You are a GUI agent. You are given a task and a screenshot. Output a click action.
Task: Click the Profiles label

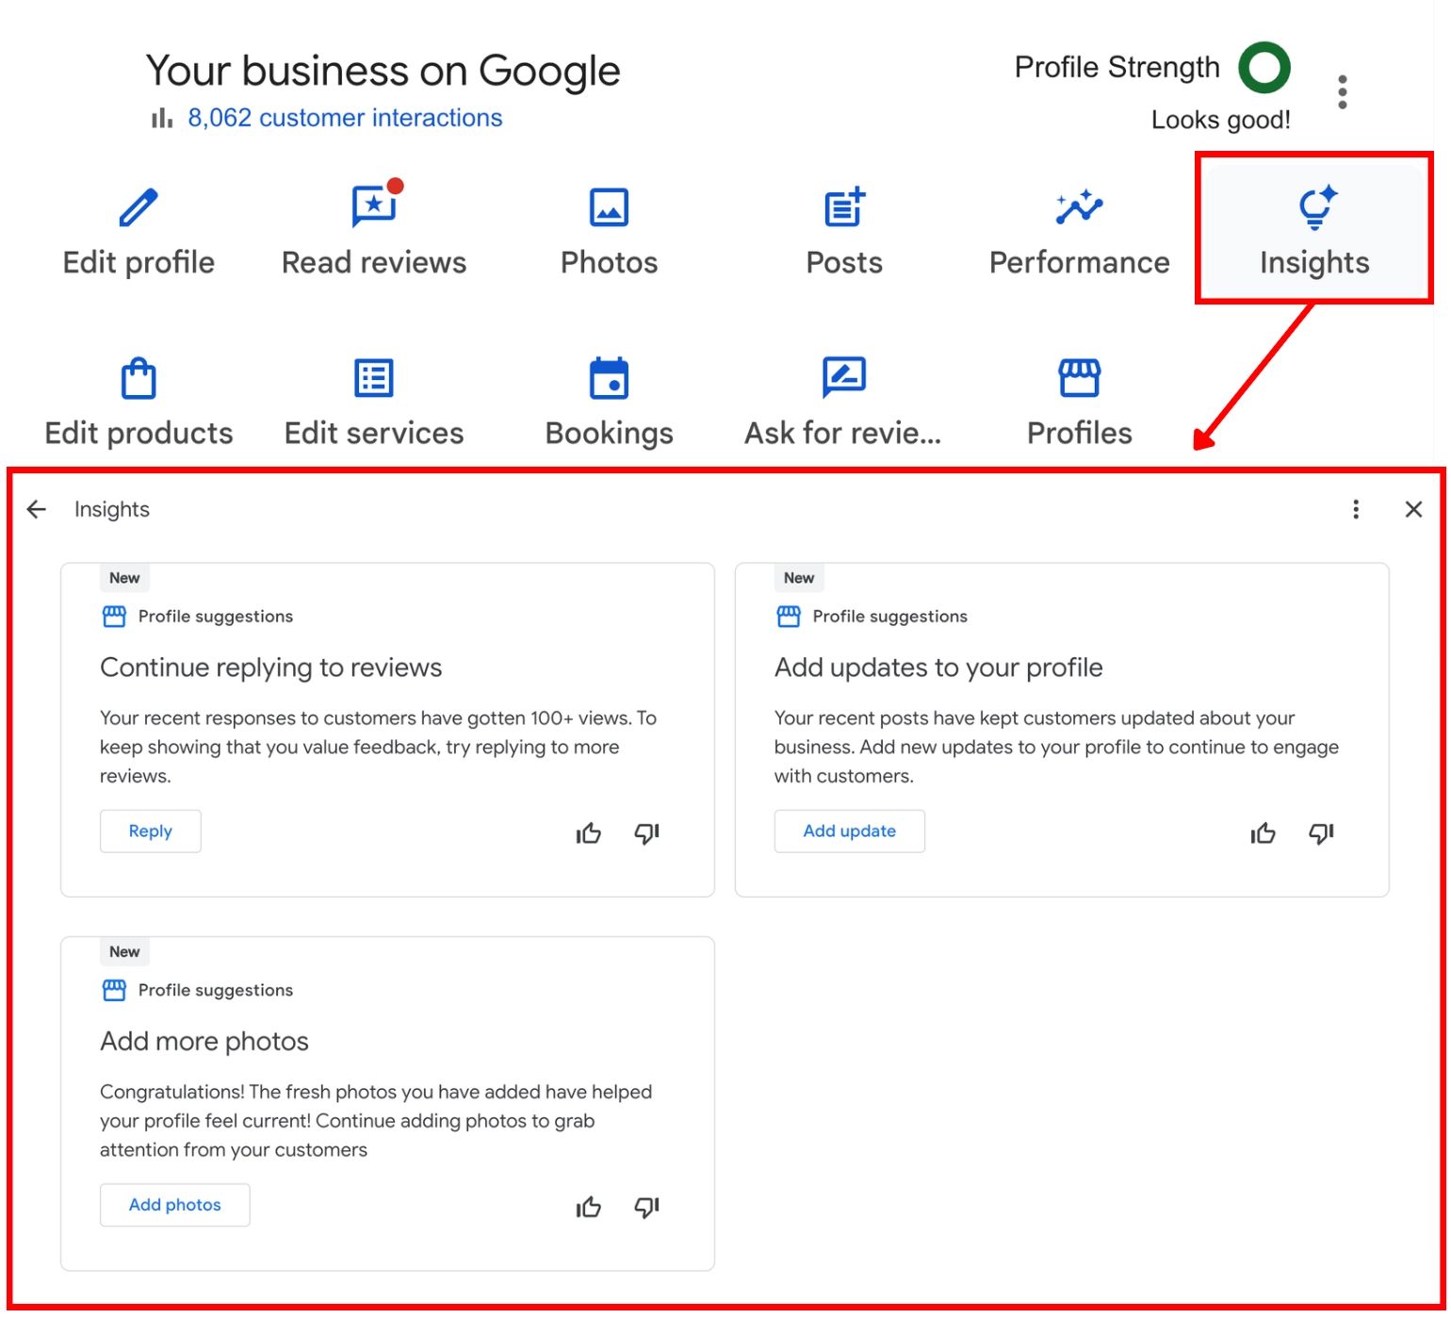tap(1080, 434)
